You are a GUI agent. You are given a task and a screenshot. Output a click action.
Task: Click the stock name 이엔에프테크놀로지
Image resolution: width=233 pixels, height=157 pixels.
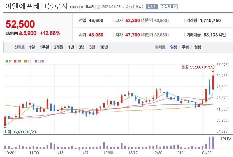tap(36, 6)
